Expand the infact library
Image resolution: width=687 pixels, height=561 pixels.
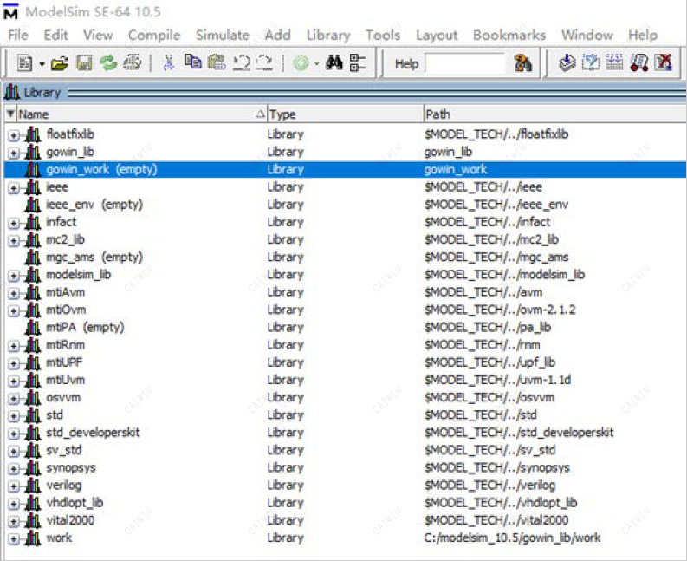[x=14, y=223]
